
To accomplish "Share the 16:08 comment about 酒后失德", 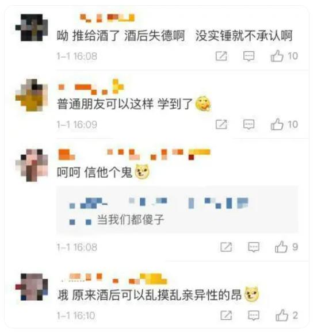I will [221, 56].
